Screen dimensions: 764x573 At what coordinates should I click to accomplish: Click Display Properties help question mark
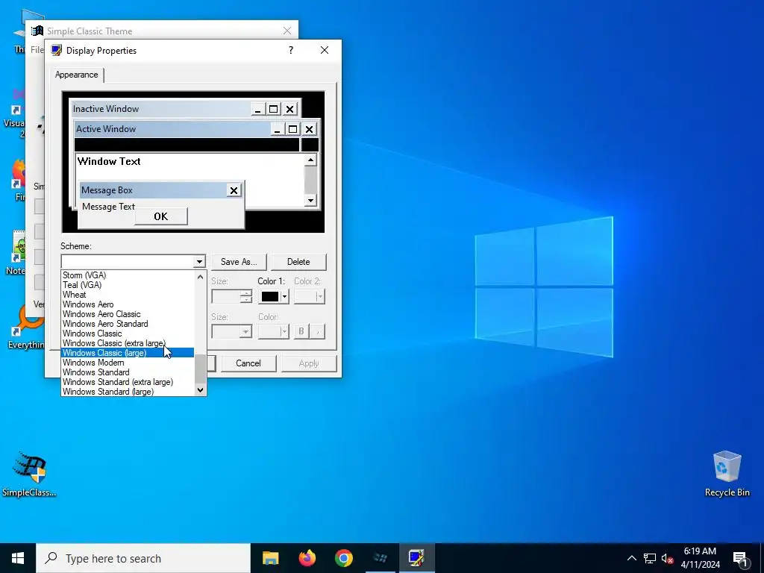291,50
